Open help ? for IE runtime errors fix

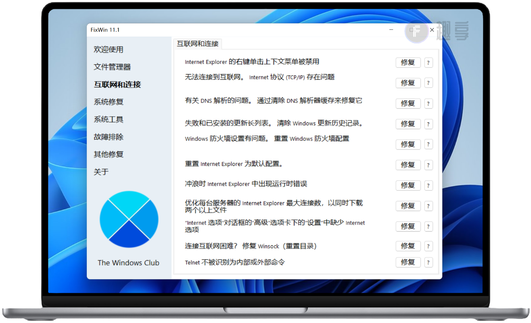coord(429,185)
